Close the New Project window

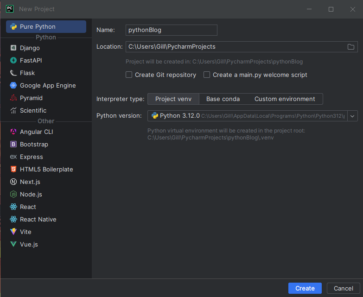coord(353,9)
